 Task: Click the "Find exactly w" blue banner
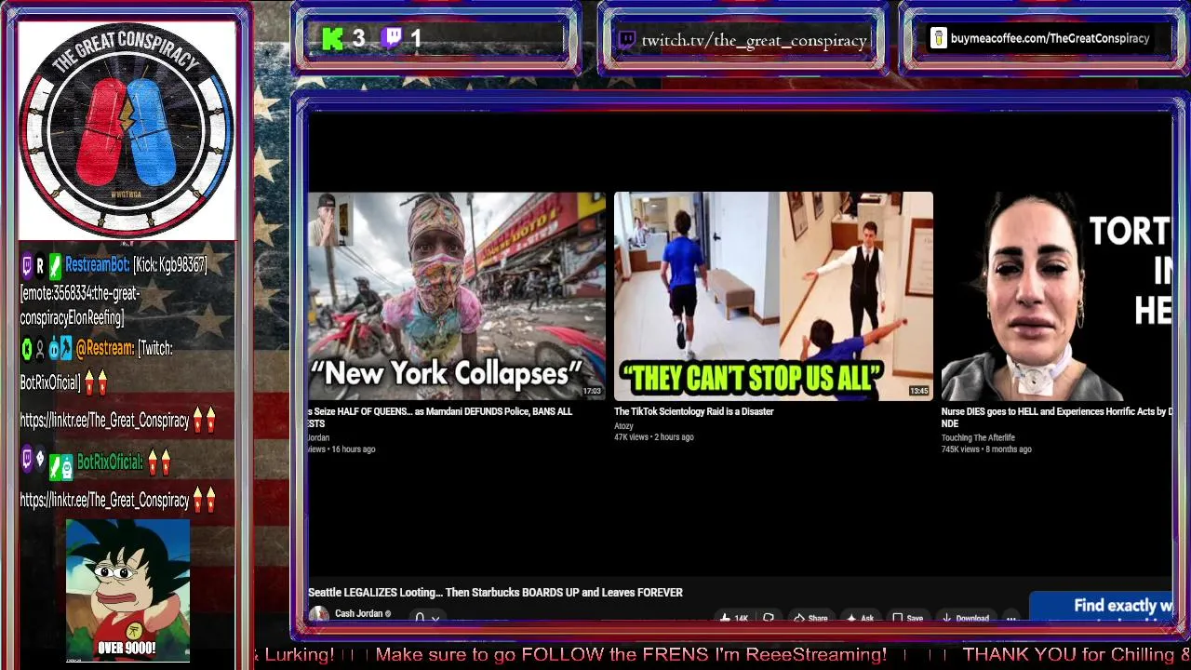tap(1101, 608)
